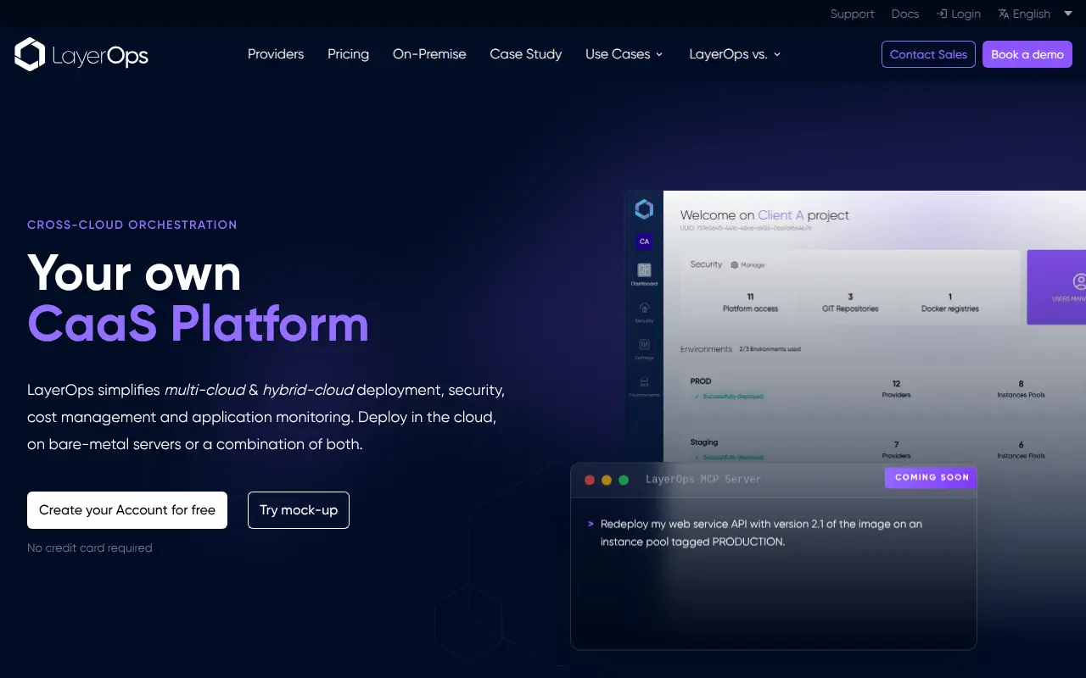
Task: Click the "hybrid-cloud" italic text in description
Action: pyautogui.click(x=307, y=390)
